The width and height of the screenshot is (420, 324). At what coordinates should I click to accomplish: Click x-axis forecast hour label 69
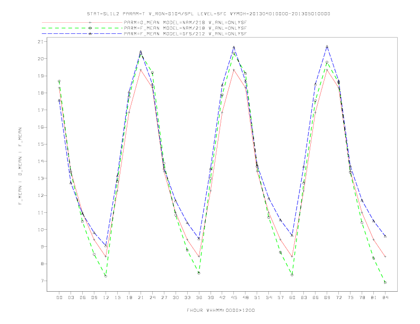click(327, 298)
